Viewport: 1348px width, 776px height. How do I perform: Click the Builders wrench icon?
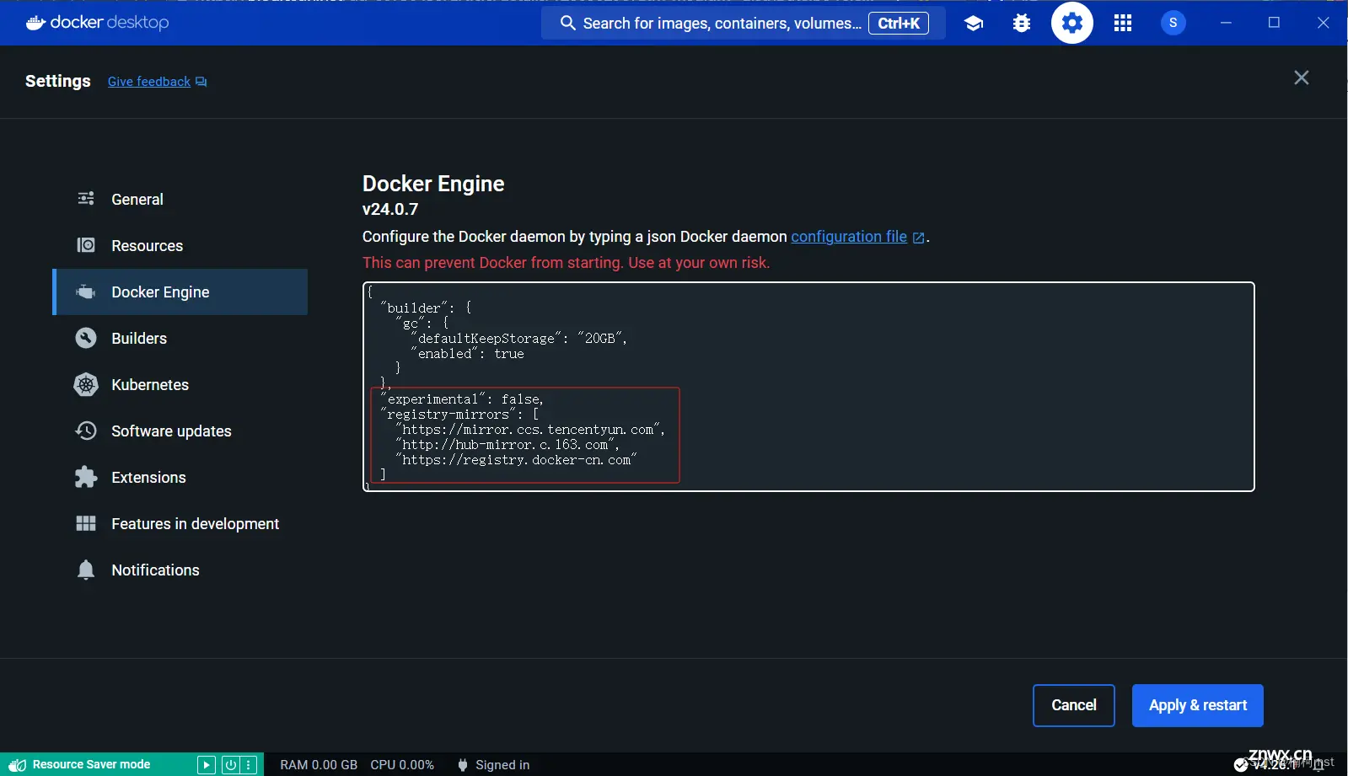pyautogui.click(x=86, y=338)
